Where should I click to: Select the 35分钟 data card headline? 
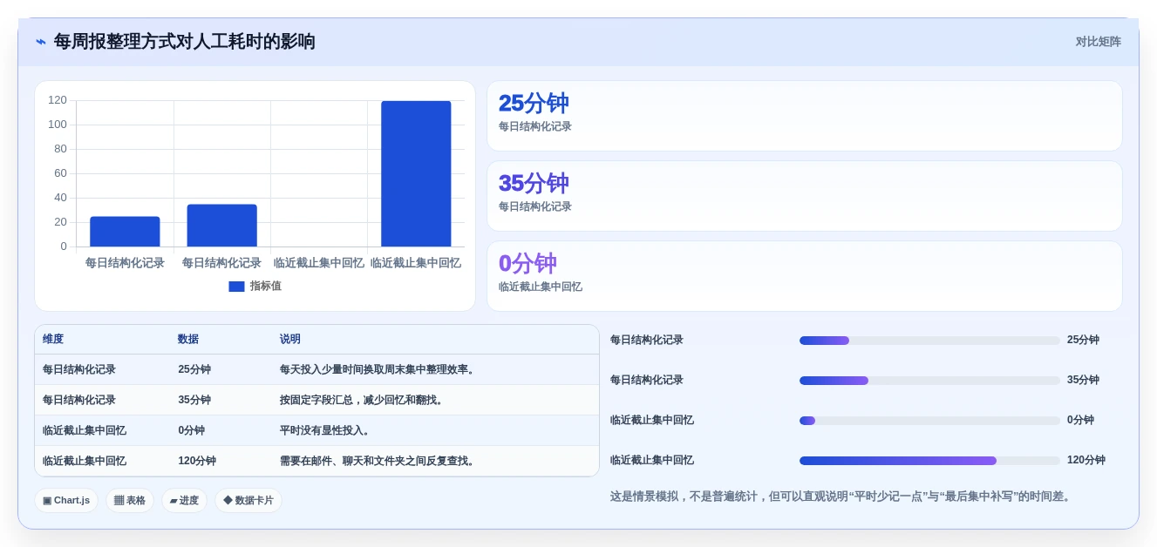coord(534,184)
